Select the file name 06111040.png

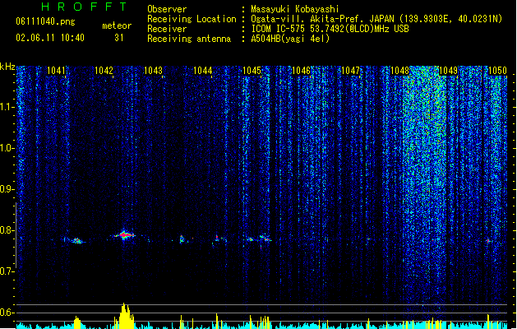coord(45,21)
